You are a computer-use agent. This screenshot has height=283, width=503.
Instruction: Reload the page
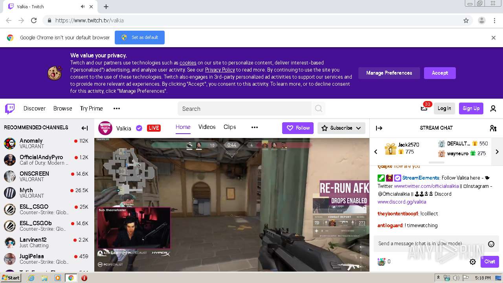tap(34, 20)
